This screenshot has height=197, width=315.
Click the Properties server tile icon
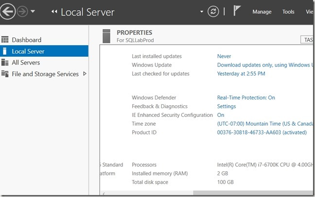click(x=107, y=36)
